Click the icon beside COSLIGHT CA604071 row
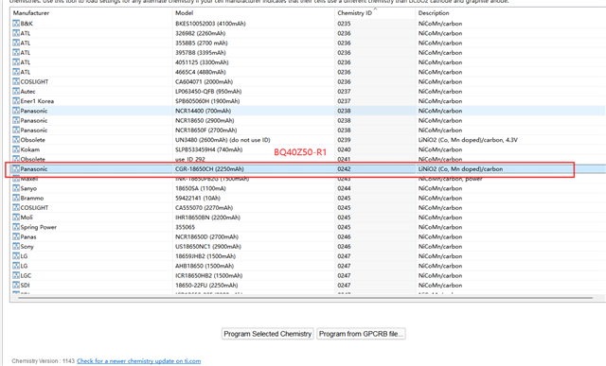Image resolution: width=606 pixels, height=366 pixels. pyautogui.click(x=16, y=81)
